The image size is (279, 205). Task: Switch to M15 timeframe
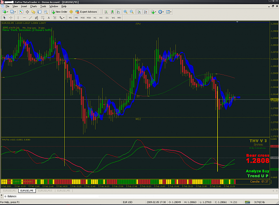point(83,18)
